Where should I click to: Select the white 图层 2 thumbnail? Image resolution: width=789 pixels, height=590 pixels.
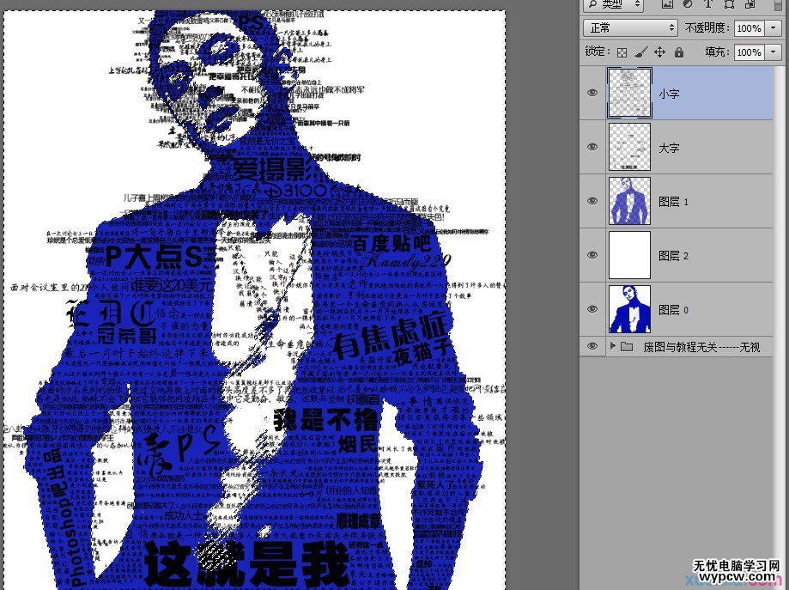coord(629,255)
